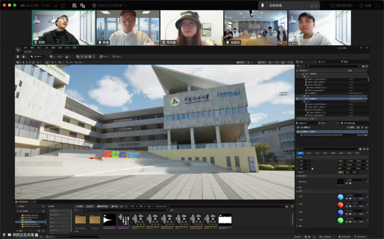Select EngineSounds folder in source tree
384x239 pixels.
coord(30,222)
